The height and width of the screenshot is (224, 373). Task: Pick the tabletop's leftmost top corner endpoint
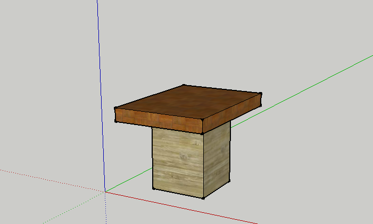tap(115, 109)
